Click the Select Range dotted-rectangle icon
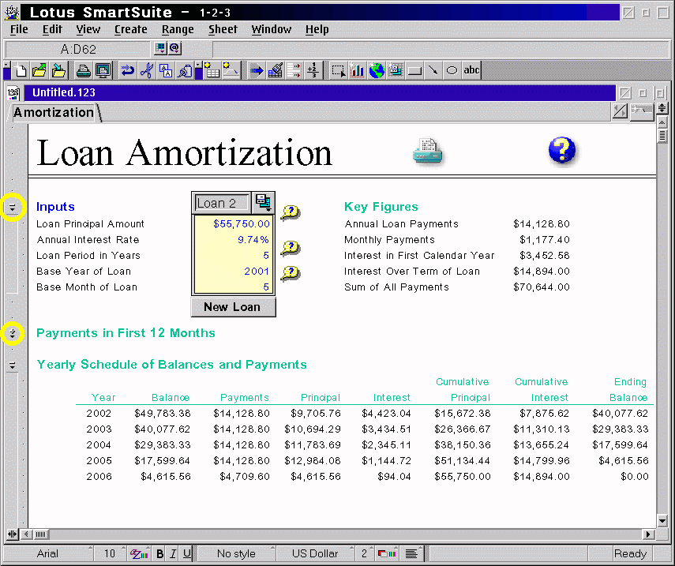Screen dimensions: 675x566 pos(338,70)
